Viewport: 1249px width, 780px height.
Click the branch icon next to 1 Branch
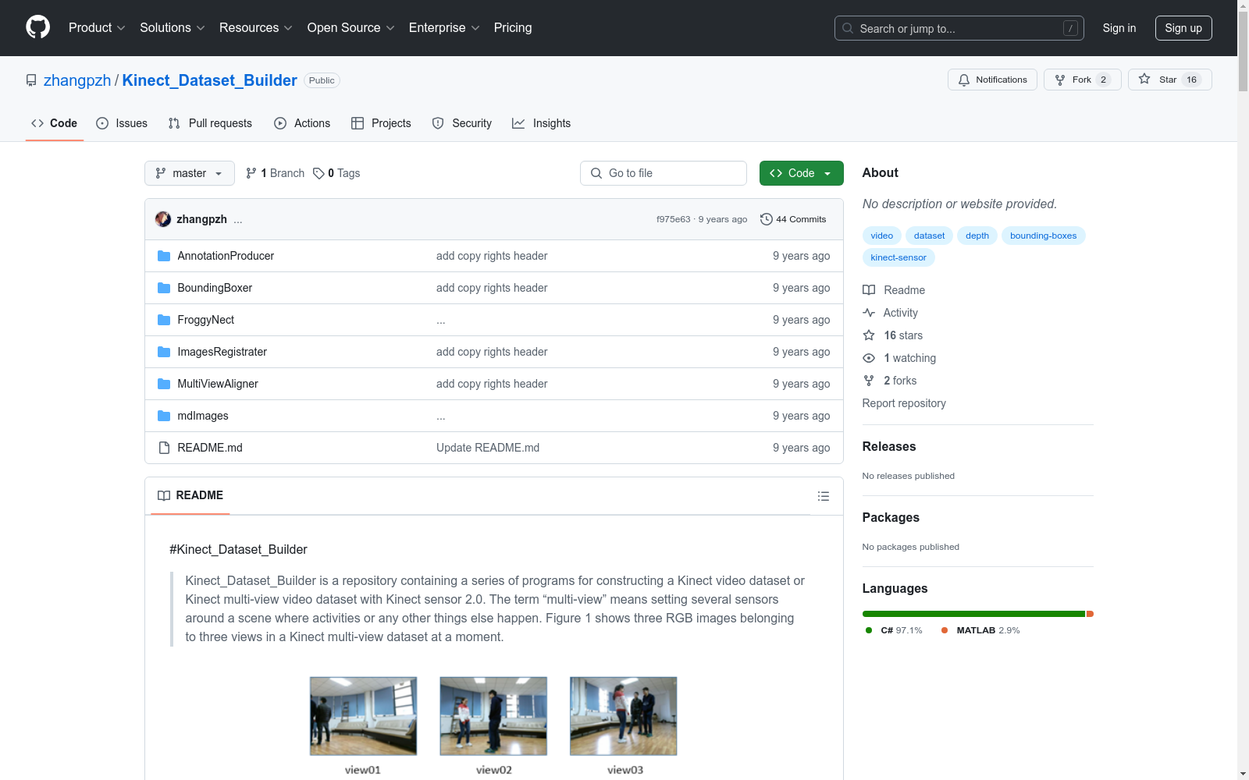pyautogui.click(x=251, y=173)
